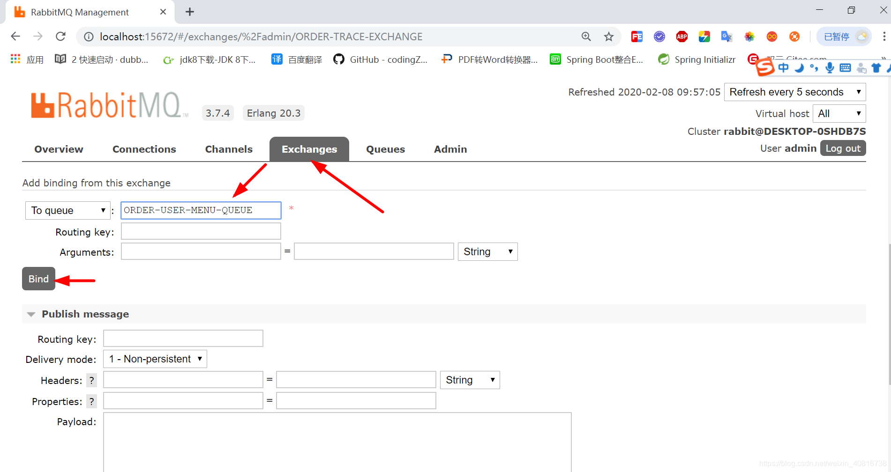Click the Headers value input field
The image size is (891, 472).
pyautogui.click(x=356, y=380)
